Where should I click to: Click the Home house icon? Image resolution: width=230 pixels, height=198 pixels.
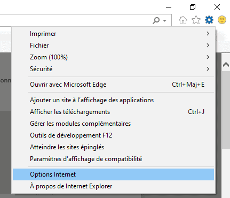tap(183, 20)
